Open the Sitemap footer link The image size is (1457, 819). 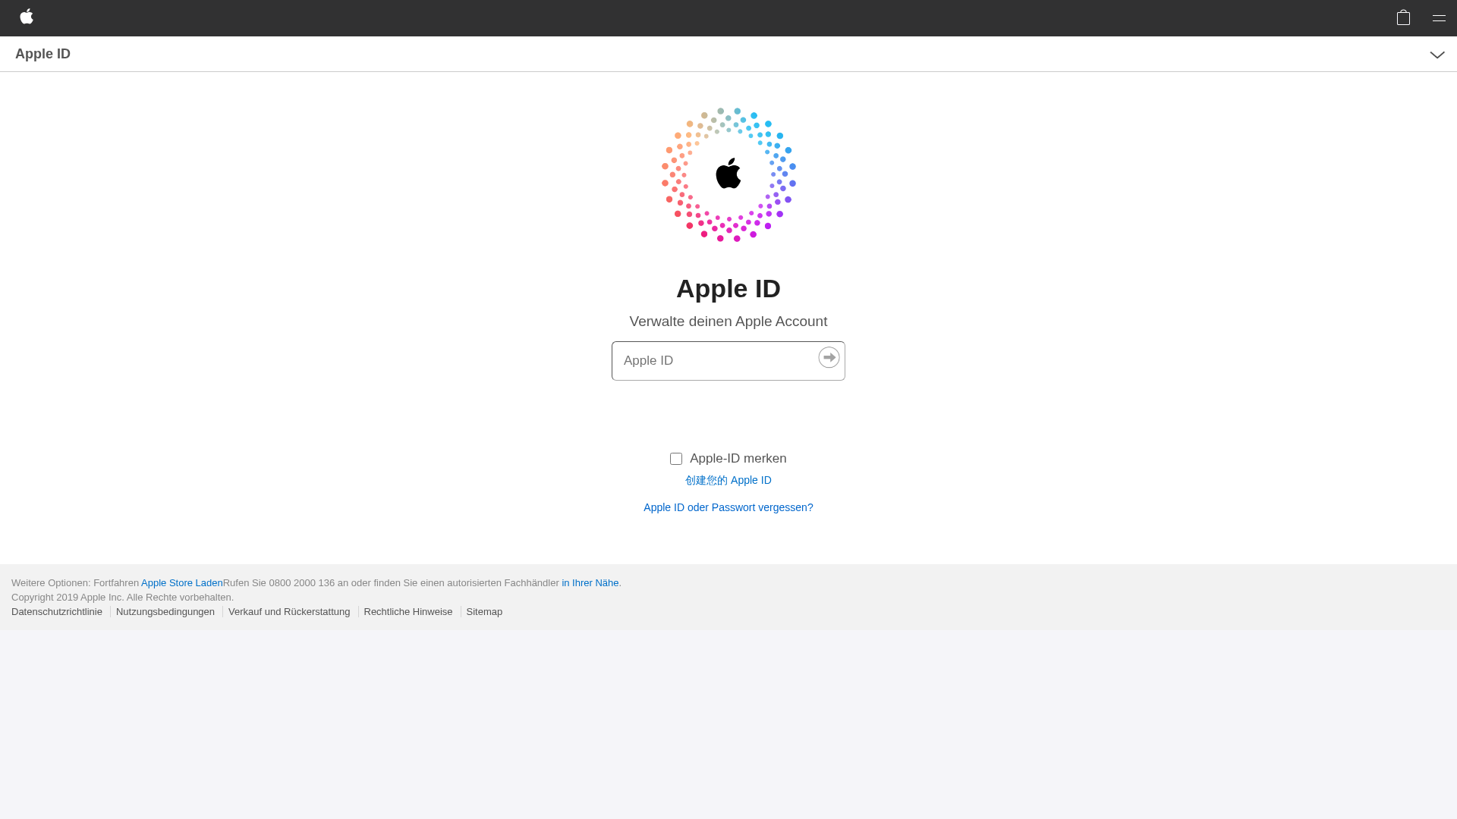(x=484, y=611)
